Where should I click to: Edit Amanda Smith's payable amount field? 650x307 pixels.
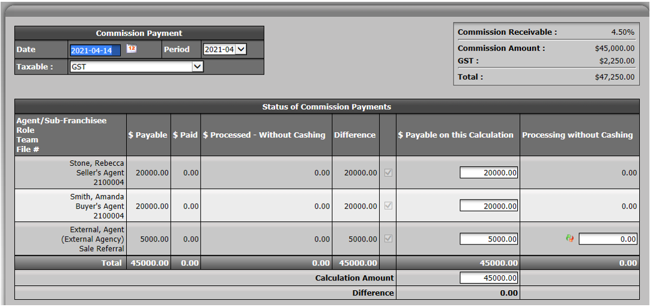click(x=489, y=205)
